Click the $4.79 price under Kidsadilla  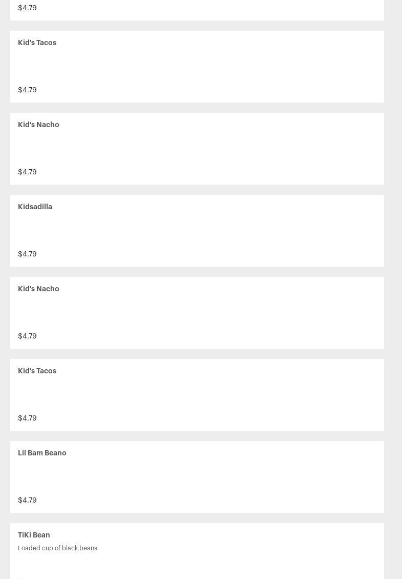point(27,254)
